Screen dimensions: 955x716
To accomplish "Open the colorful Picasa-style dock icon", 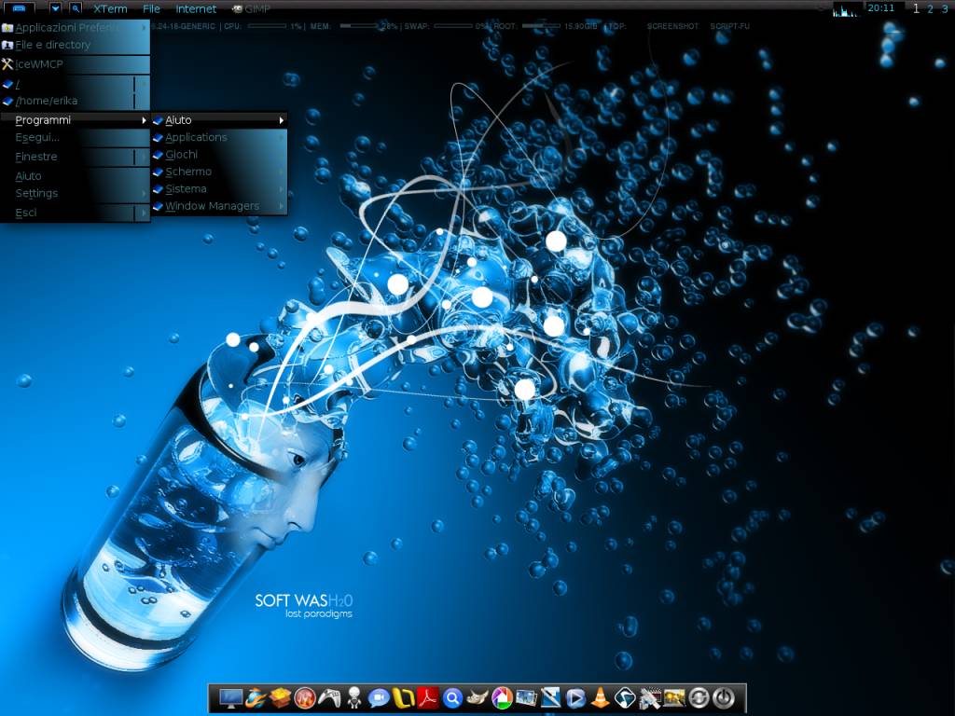I will pyautogui.click(x=502, y=697).
